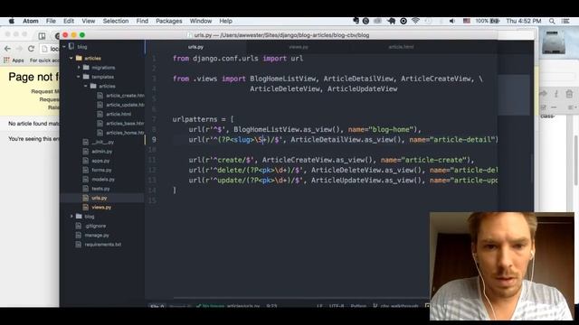Click the browser reload icon
The image size is (579, 325).
[32, 49]
